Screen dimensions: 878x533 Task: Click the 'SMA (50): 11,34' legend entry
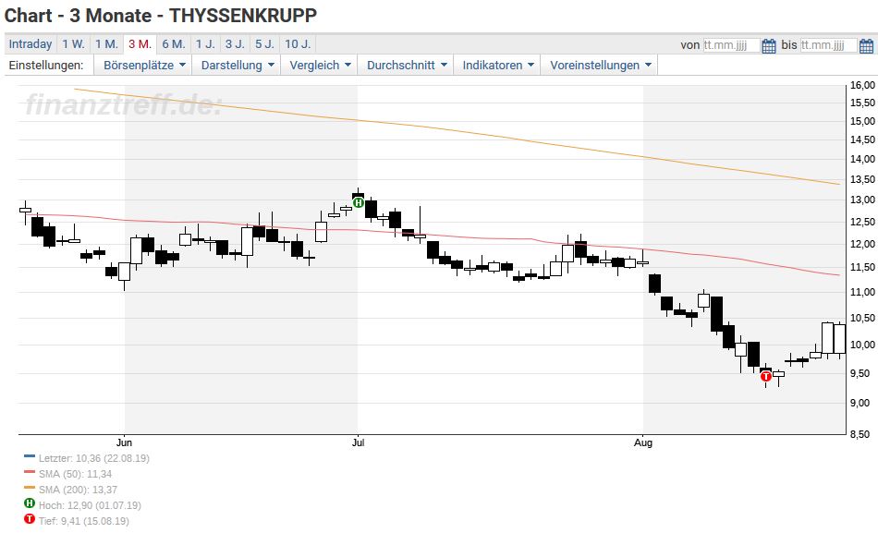pos(75,474)
